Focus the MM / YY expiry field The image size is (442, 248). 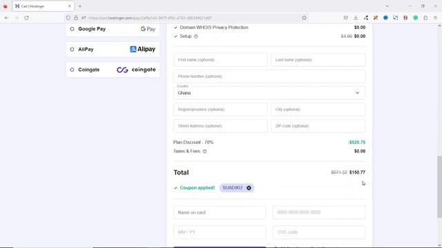(x=220, y=232)
